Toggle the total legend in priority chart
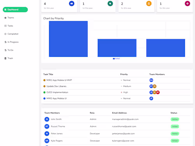 coord(116,59)
